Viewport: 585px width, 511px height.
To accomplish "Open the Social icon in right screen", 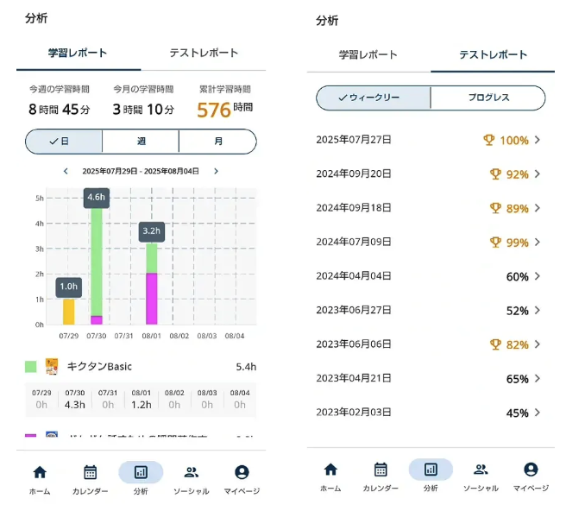I will tap(481, 470).
